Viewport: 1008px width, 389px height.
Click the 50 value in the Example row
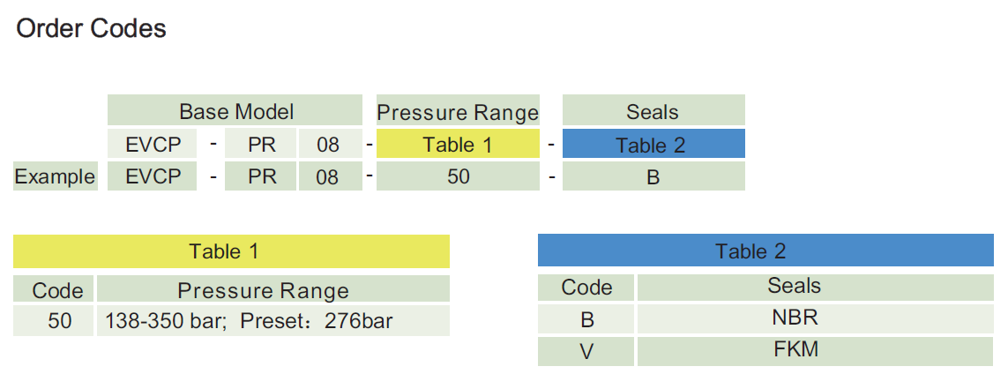pyautogui.click(x=458, y=176)
